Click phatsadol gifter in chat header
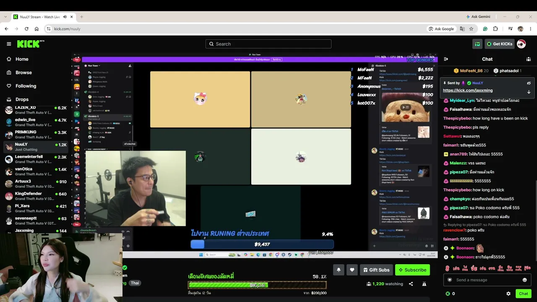The image size is (537, 302). pos(507,71)
